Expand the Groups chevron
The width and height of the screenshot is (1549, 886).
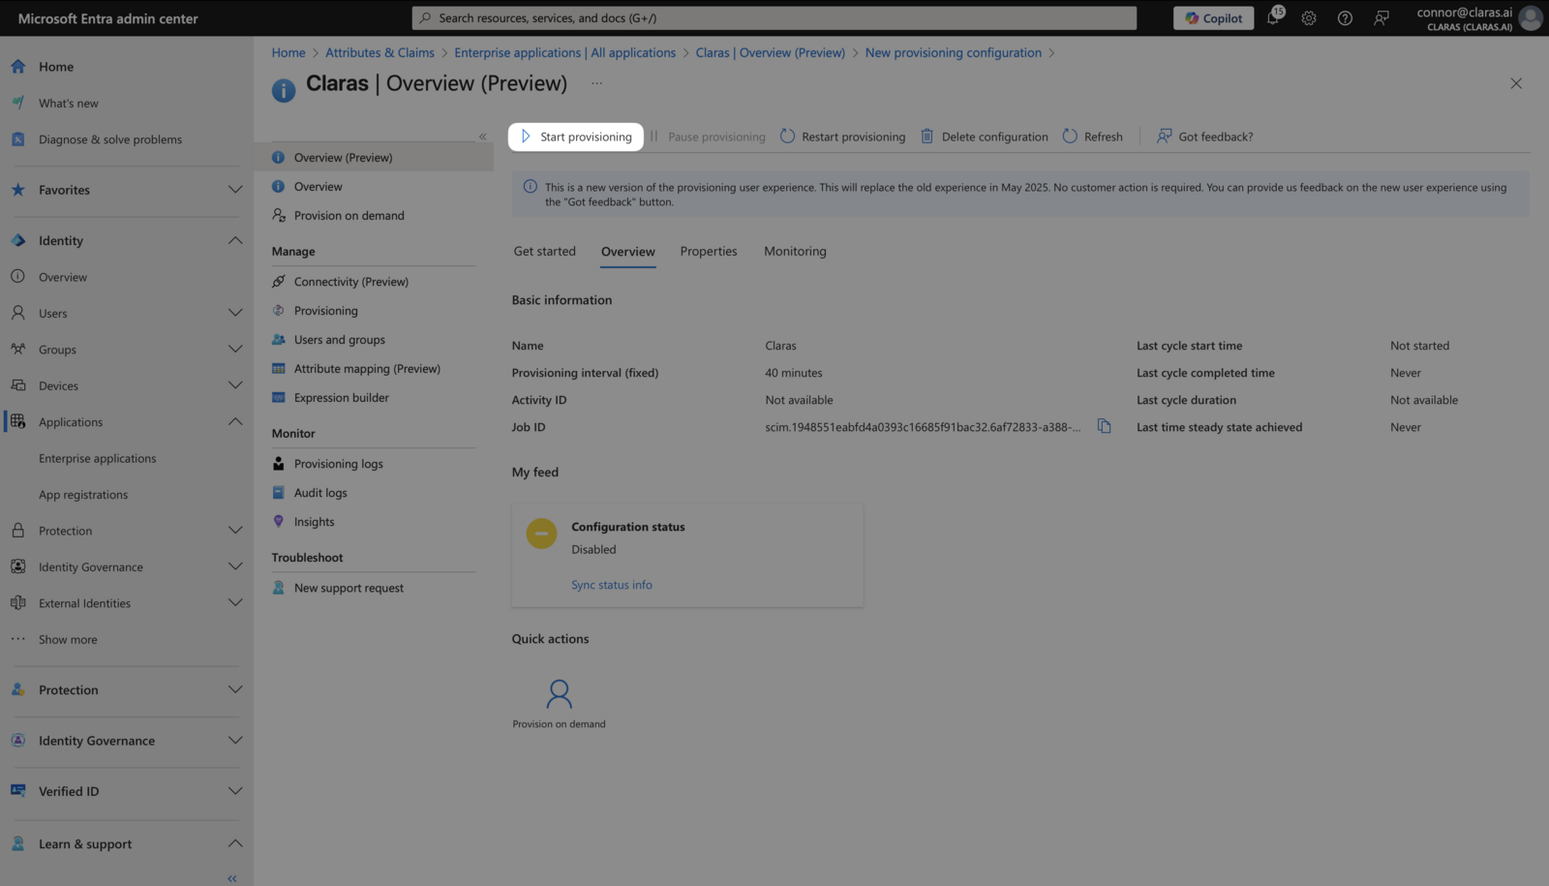tap(235, 349)
